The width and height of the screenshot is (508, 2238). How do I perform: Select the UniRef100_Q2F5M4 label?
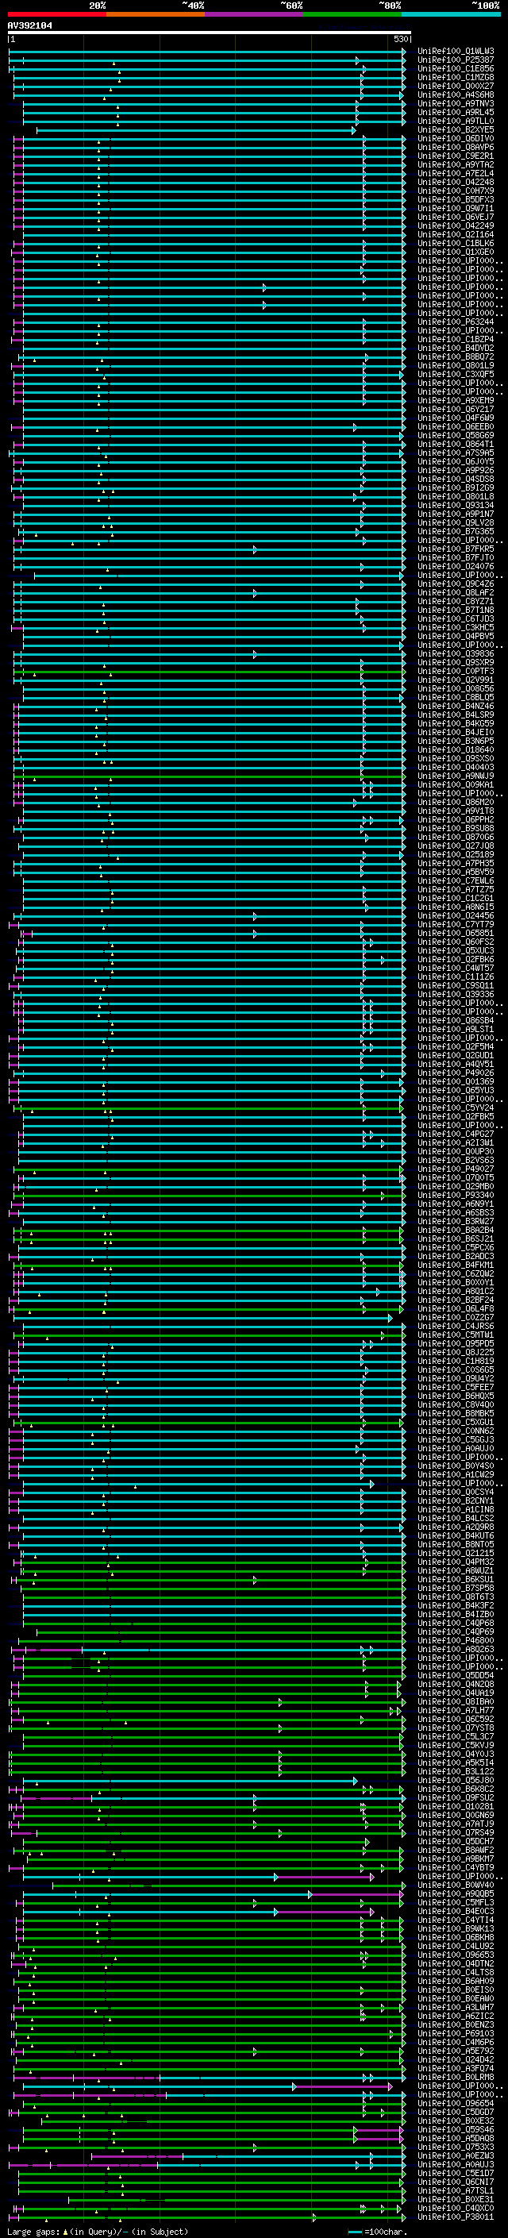click(x=456, y=1047)
